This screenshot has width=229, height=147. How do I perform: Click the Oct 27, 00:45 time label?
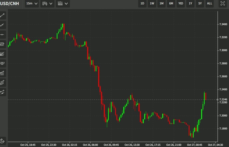[x=195, y=145]
